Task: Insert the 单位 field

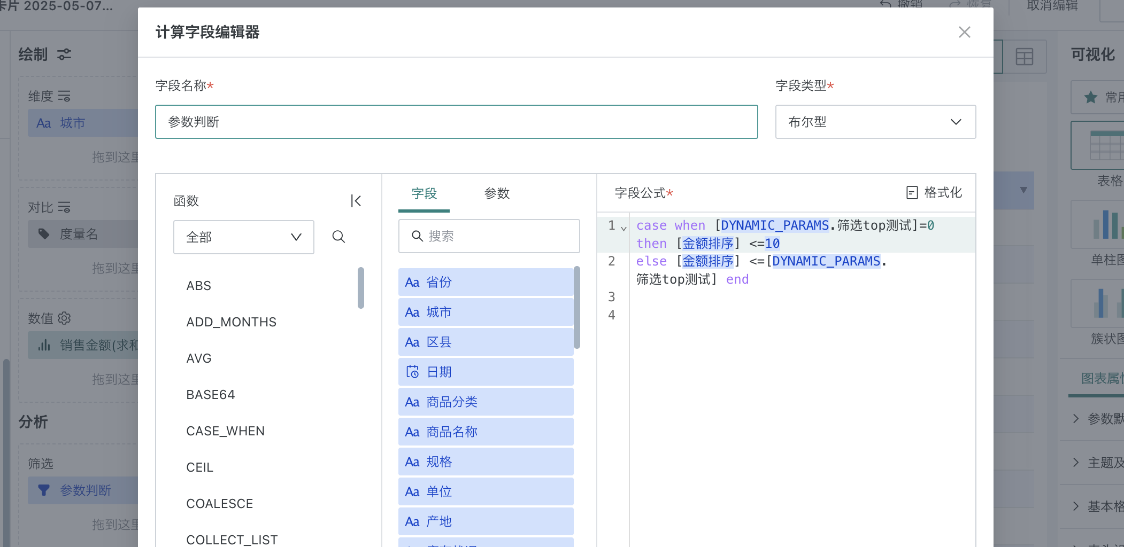Action: coord(486,491)
